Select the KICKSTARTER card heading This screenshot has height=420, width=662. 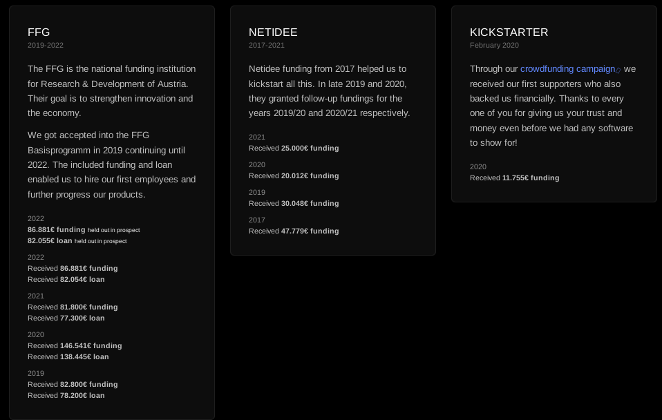point(509,32)
